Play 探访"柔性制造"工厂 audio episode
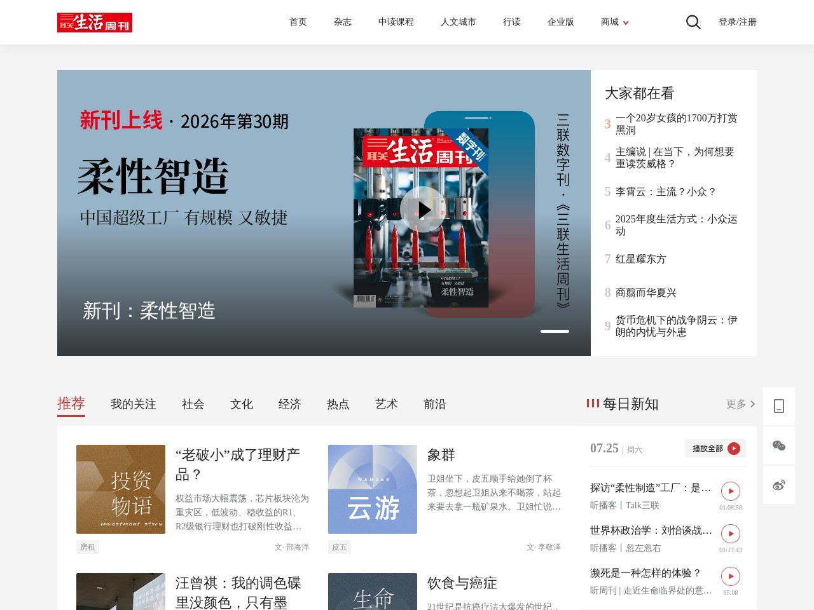Image resolution: width=814 pixels, height=610 pixels. pyautogui.click(x=731, y=491)
